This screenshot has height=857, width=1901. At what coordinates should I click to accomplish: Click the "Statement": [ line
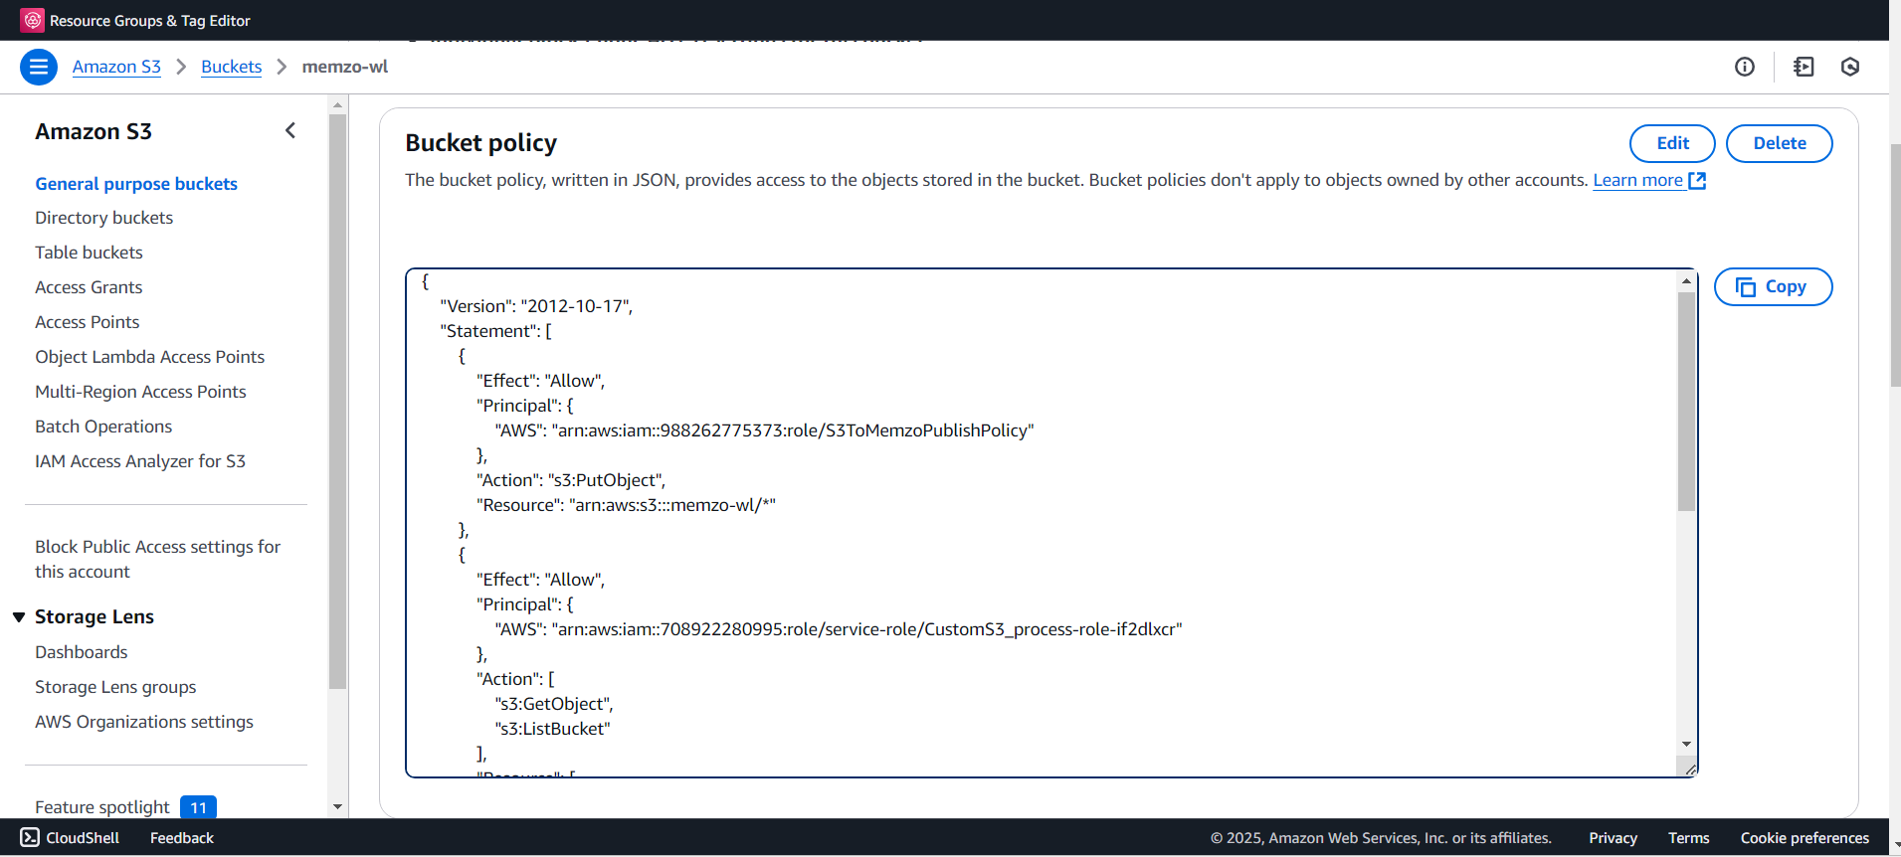point(495,331)
